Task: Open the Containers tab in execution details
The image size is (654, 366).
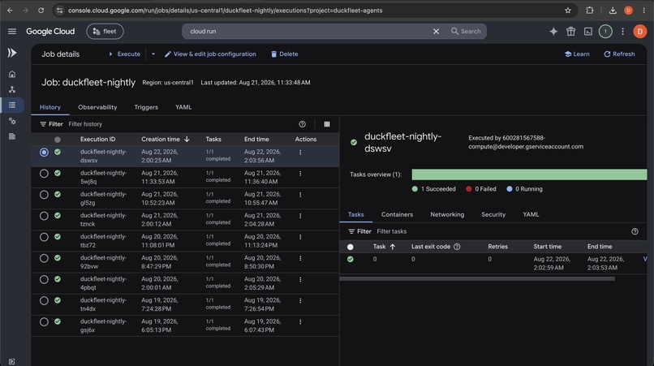Action: (397, 214)
